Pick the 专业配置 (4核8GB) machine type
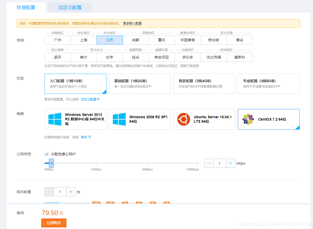 click(269, 84)
